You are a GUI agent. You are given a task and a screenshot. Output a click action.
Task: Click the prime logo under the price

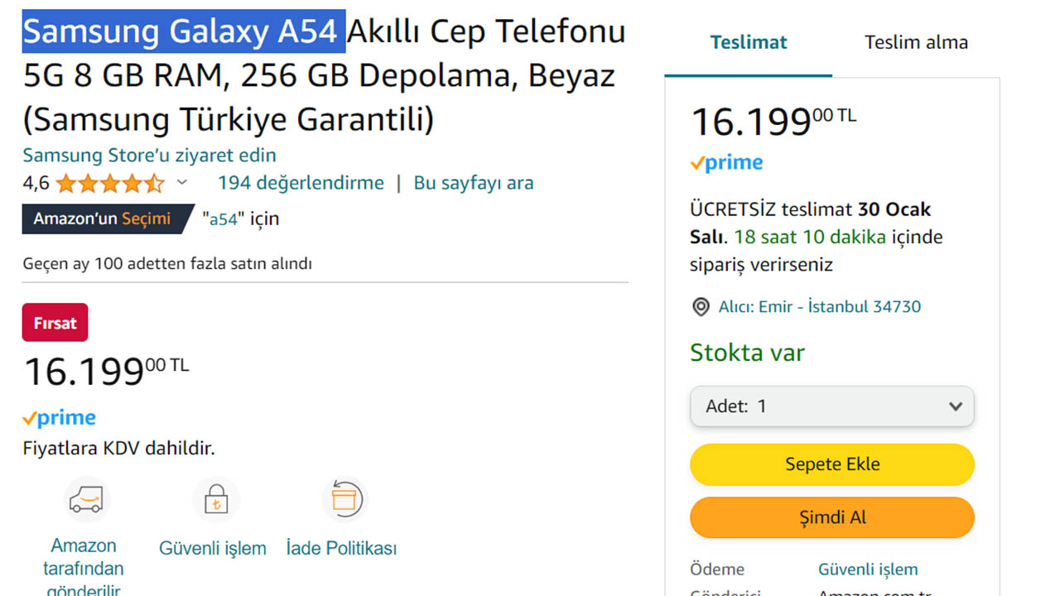(59, 417)
